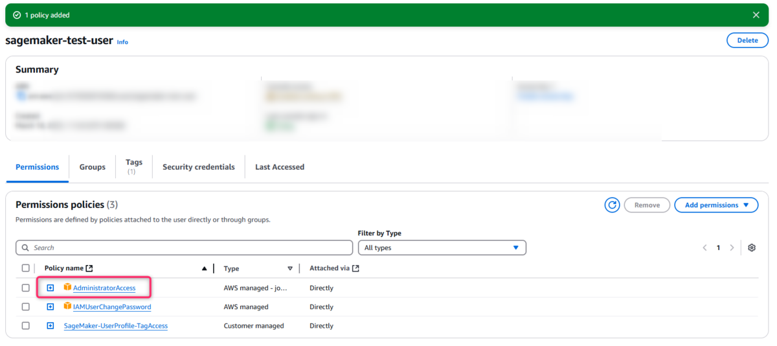Click into the policy Search field
This screenshot has height=346, width=777.
tap(184, 248)
